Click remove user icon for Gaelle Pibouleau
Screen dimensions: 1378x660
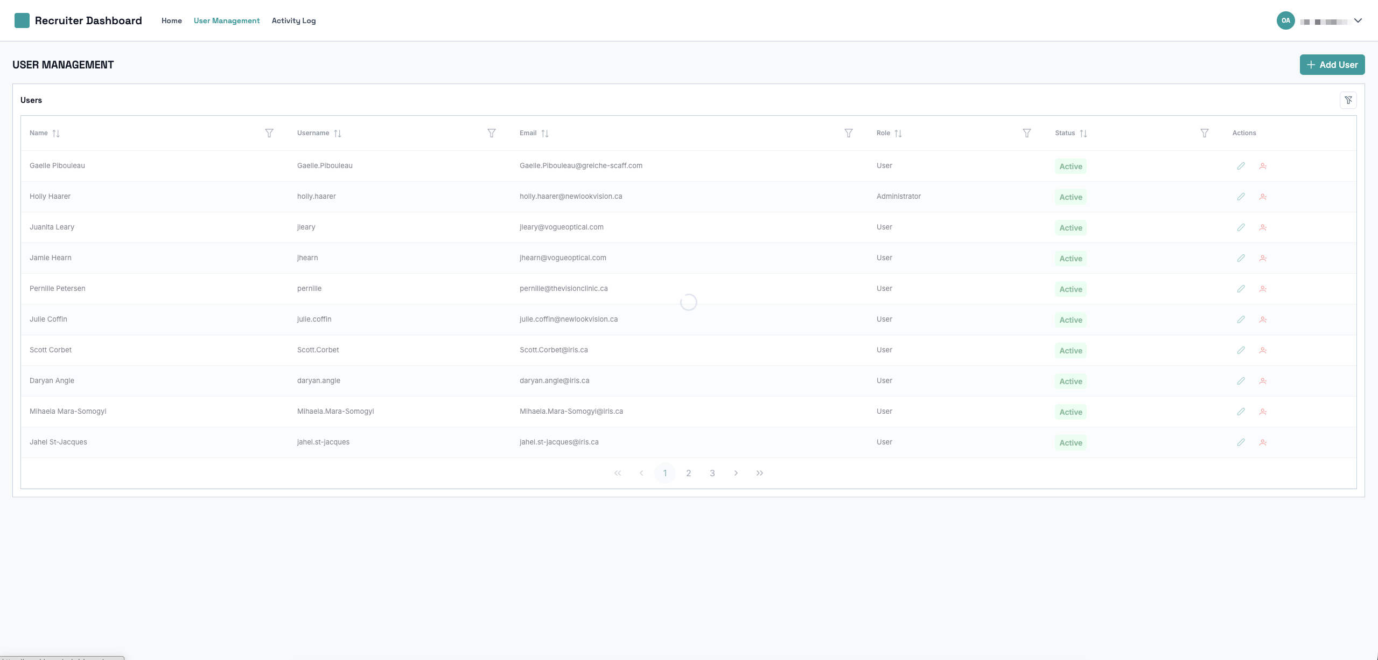(1263, 166)
